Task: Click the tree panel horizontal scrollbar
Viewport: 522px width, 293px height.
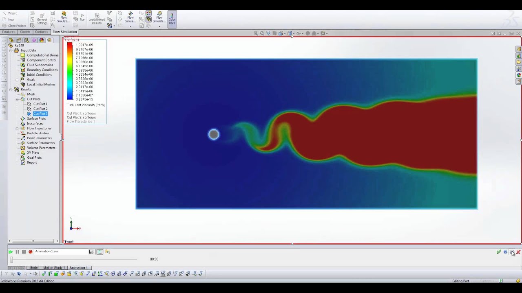Action: pos(33,241)
